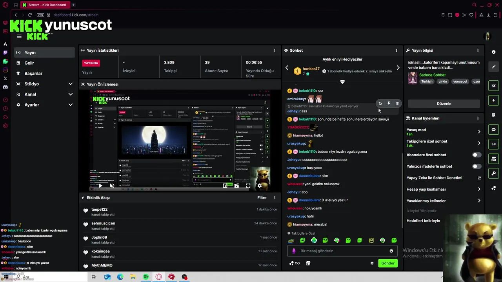Click the green Gönder button
Screen dimensions: 502x282
point(388,263)
